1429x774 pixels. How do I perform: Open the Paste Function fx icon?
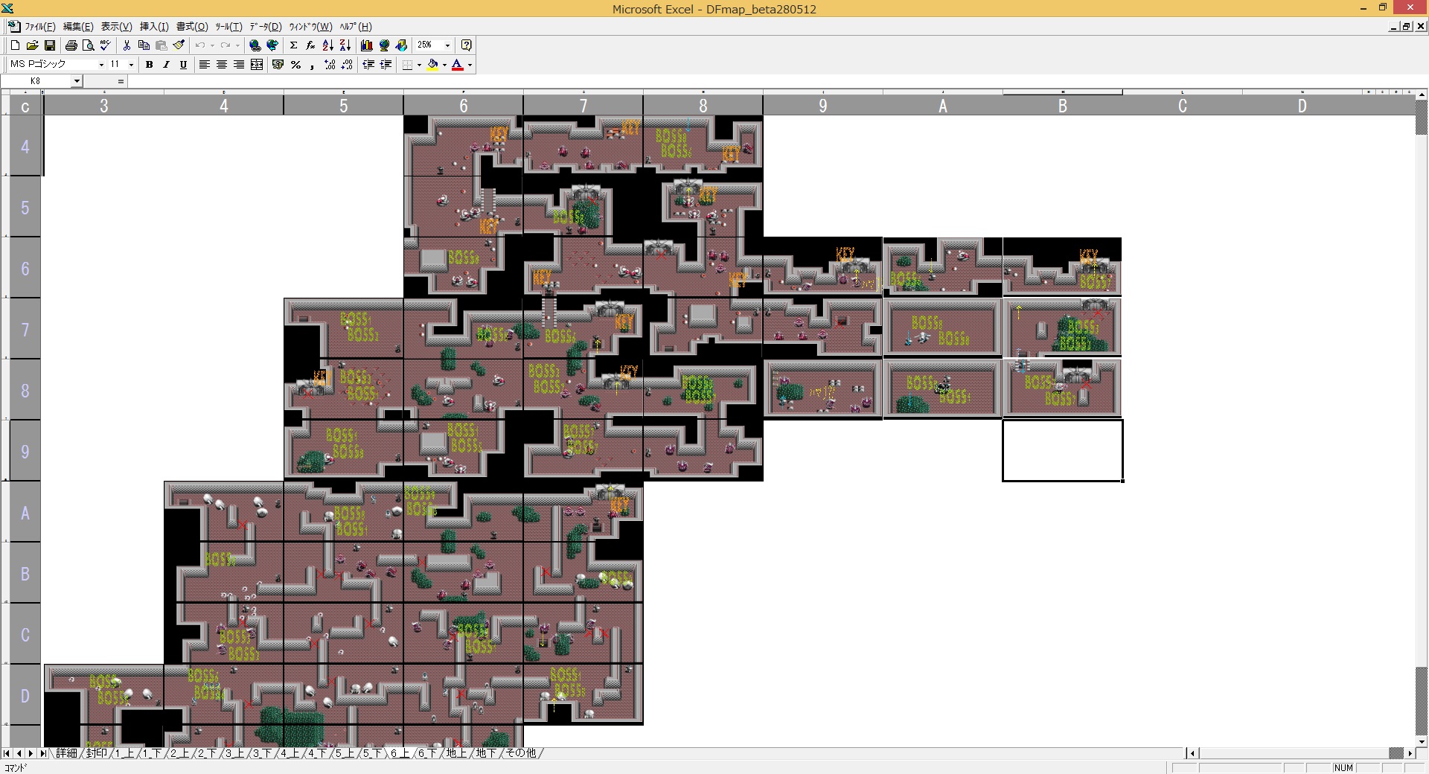click(x=310, y=45)
